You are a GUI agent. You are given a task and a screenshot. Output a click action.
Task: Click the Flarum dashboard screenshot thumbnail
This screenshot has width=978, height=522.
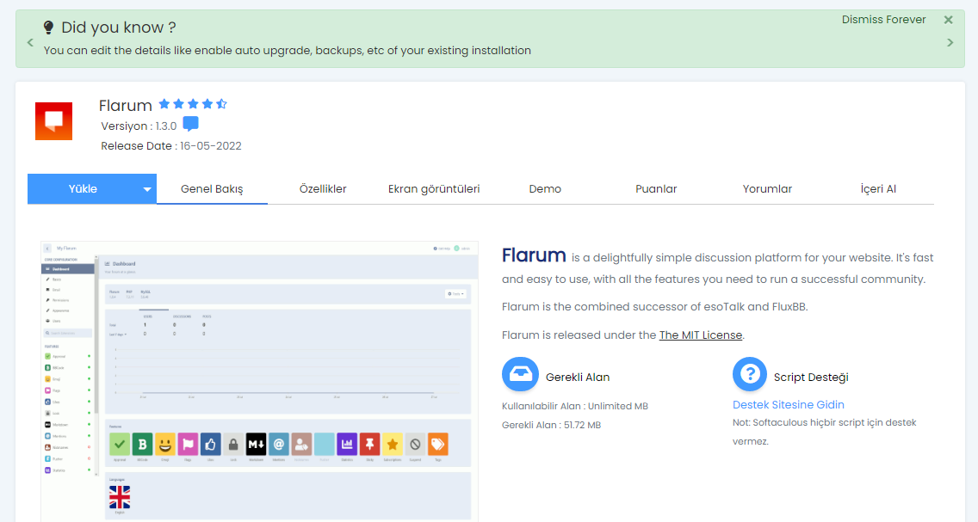[x=259, y=381]
